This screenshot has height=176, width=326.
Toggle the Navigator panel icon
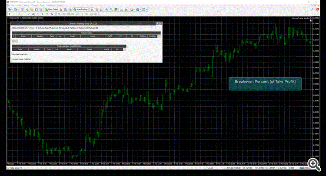pos(32,10)
